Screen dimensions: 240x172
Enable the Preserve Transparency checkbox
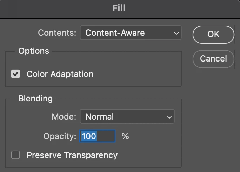[x=15, y=155]
